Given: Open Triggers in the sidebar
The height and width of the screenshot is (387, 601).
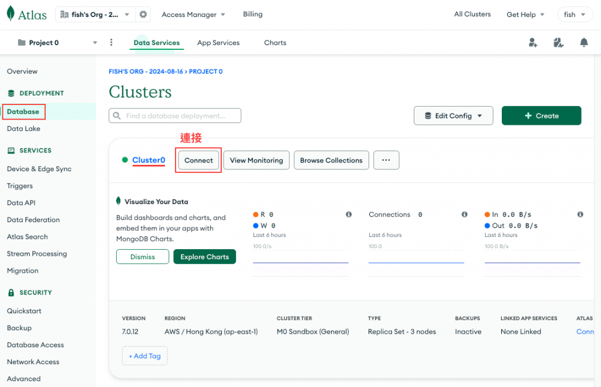Looking at the screenshot, I should pos(19,186).
